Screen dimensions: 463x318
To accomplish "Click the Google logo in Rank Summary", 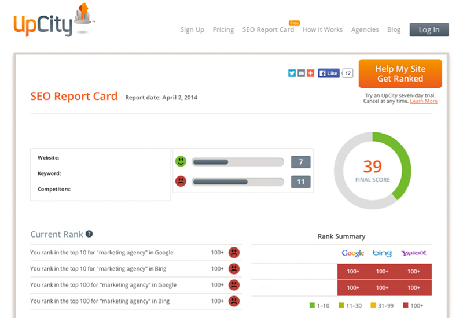I will coord(352,253).
